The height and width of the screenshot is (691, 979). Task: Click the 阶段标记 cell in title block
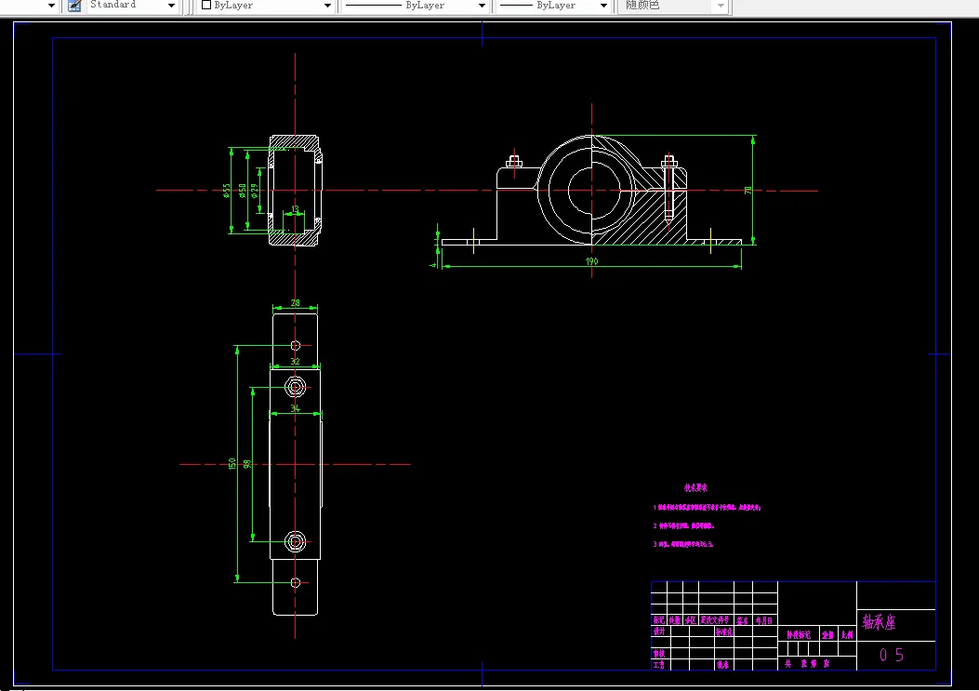click(798, 635)
